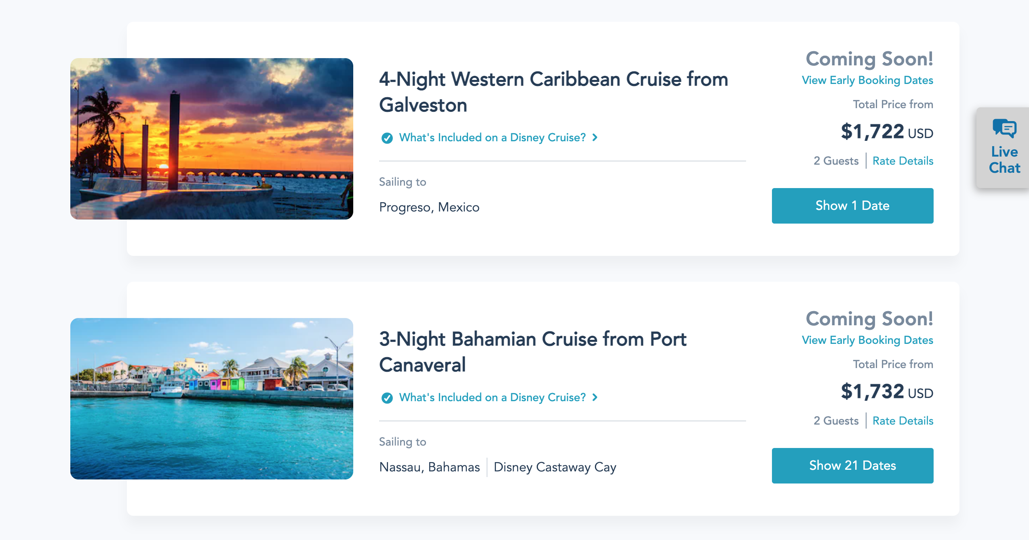
Task: Open View Early Booking Dates for Bahamian cruise
Action: pos(867,340)
